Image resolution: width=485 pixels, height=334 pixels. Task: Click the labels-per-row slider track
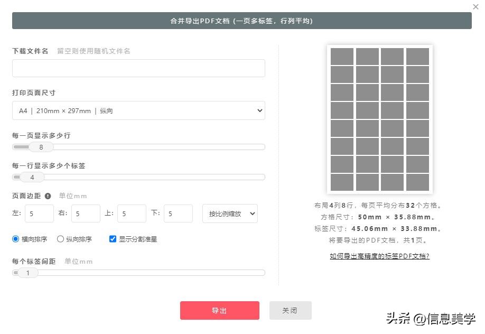(x=138, y=177)
